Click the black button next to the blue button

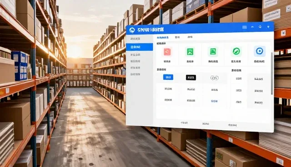pos(191,78)
